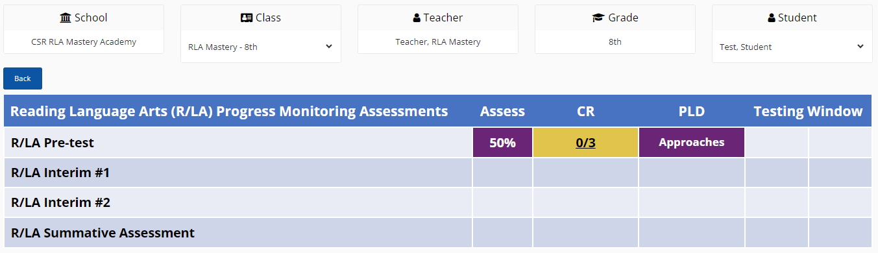Screen dimensions: 878x253
Task: Click the Teacher person icon
Action: (417, 18)
